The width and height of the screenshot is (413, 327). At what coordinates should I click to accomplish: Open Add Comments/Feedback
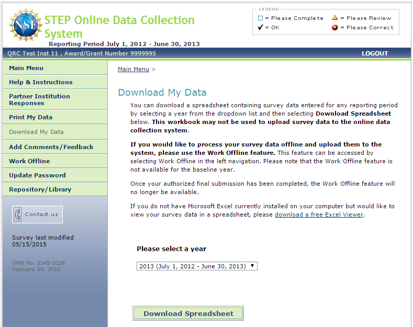[x=51, y=147]
